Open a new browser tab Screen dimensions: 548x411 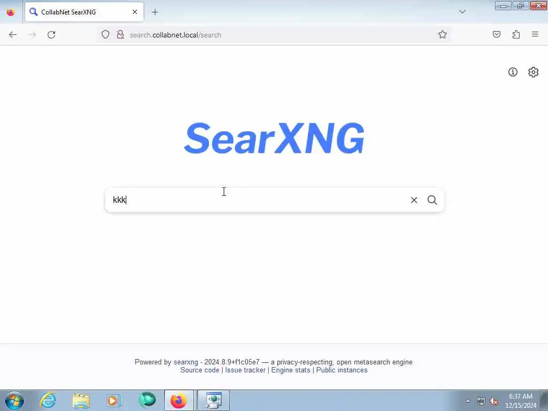[155, 12]
